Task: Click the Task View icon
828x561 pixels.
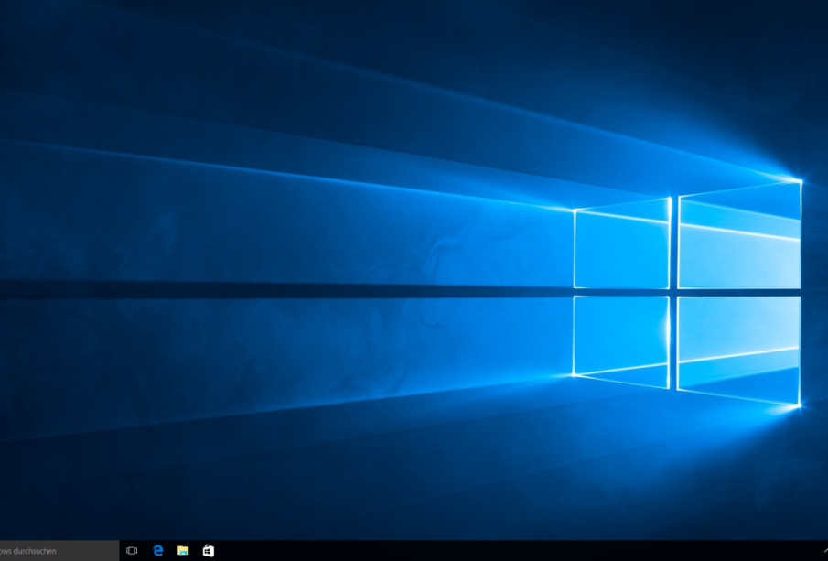Action: 132,550
